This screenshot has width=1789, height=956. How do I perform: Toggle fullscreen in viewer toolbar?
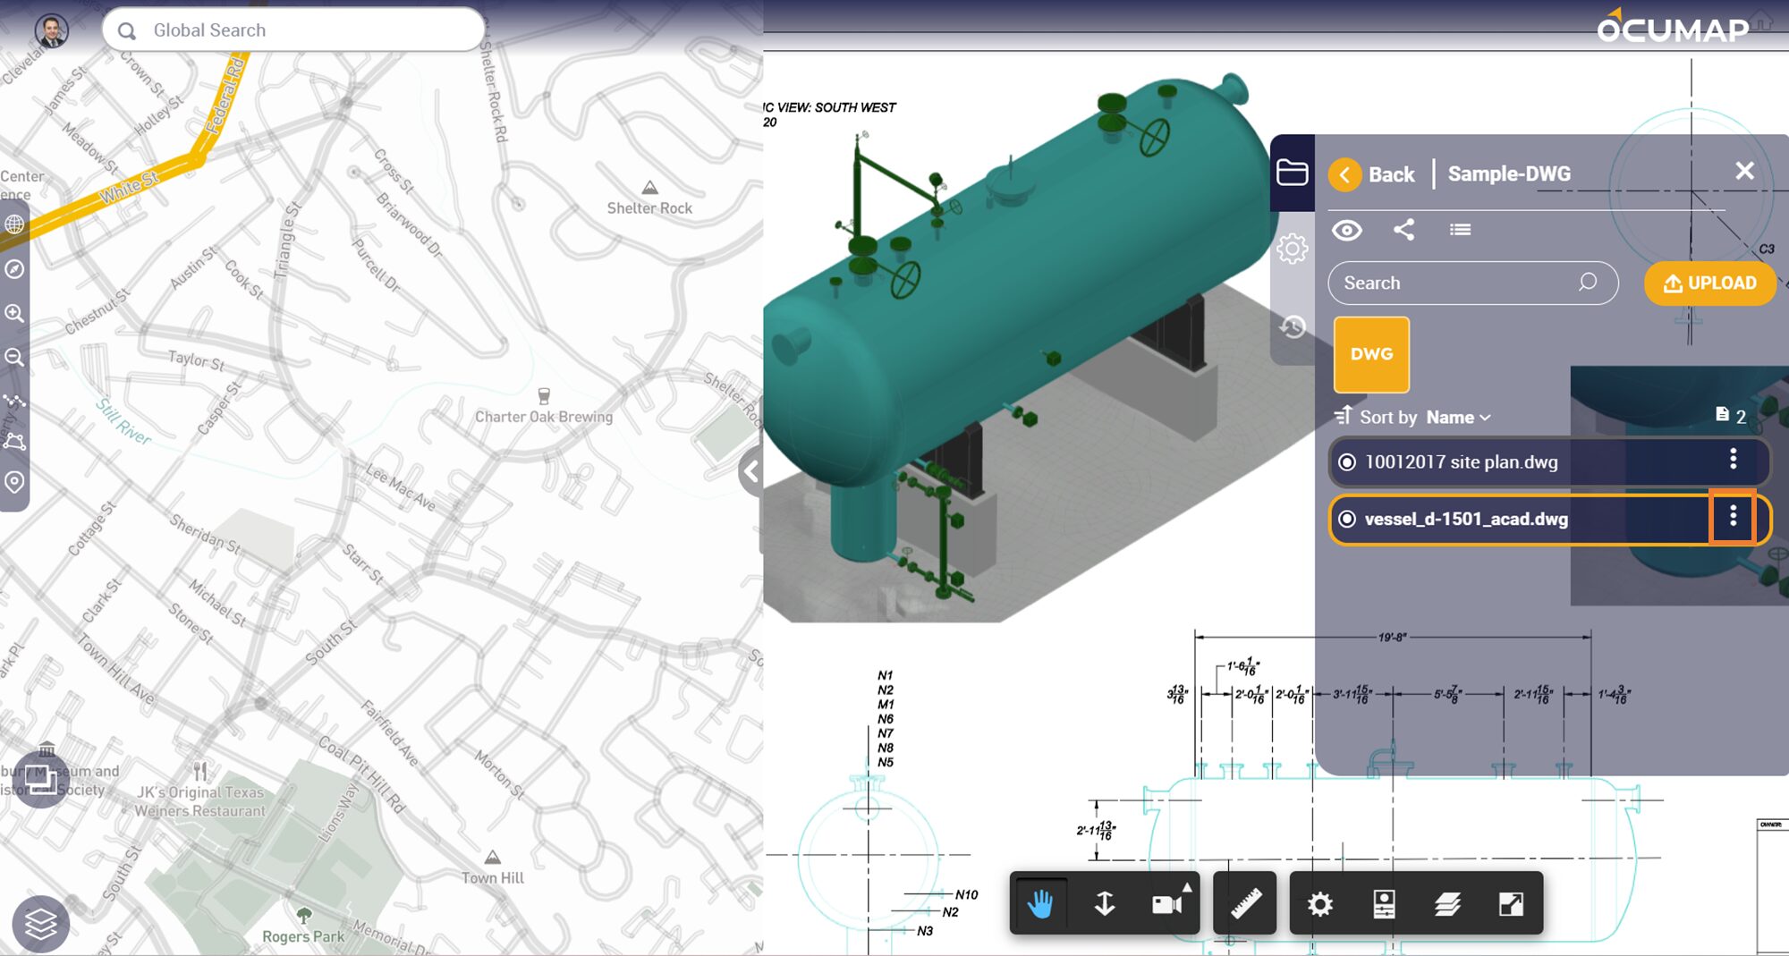1511,904
